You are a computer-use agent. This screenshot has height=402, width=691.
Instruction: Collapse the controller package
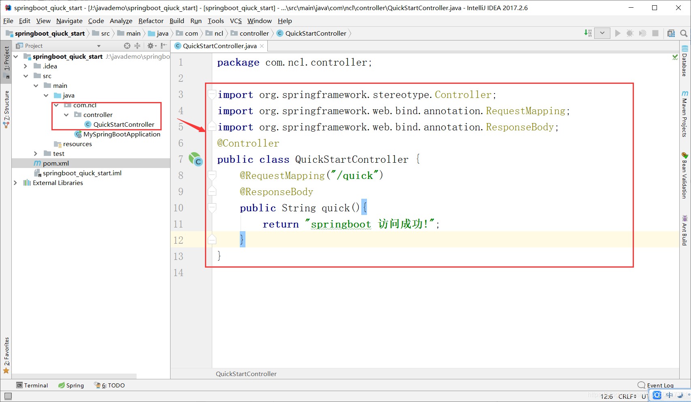coord(66,115)
